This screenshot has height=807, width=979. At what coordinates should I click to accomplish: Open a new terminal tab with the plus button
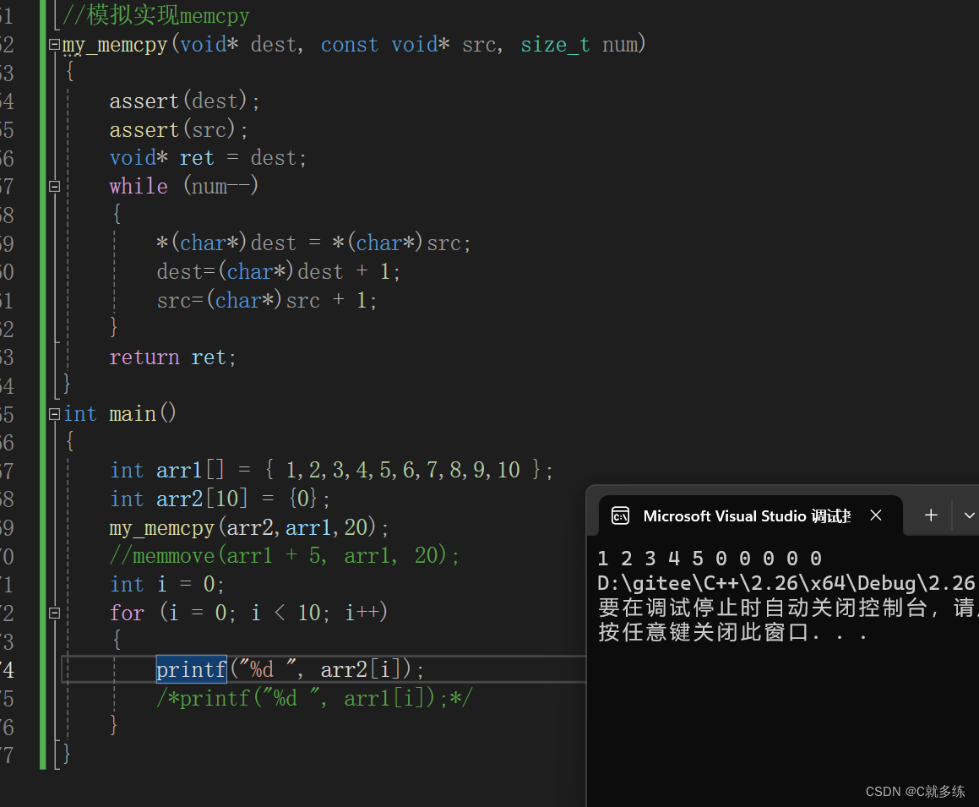[x=930, y=515]
